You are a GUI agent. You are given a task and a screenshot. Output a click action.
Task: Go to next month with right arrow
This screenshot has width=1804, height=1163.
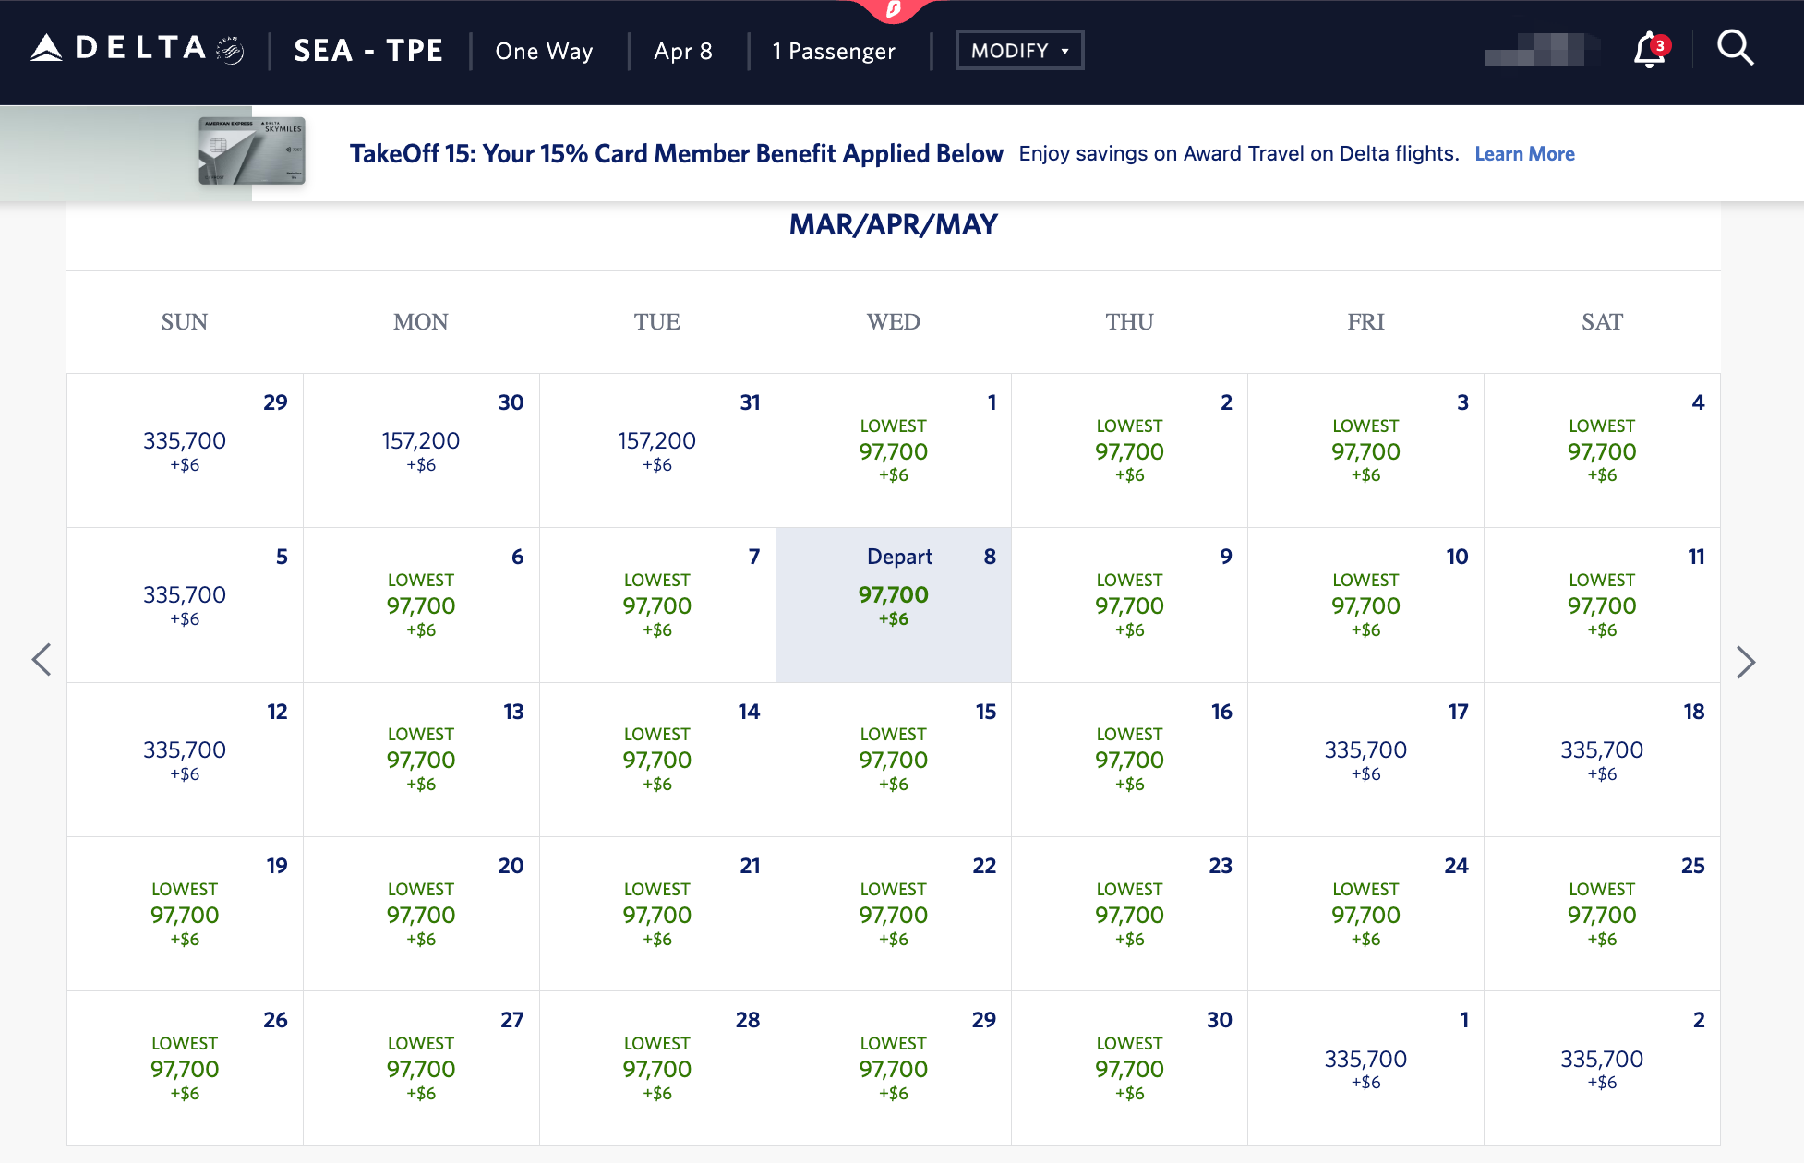[x=1745, y=662]
